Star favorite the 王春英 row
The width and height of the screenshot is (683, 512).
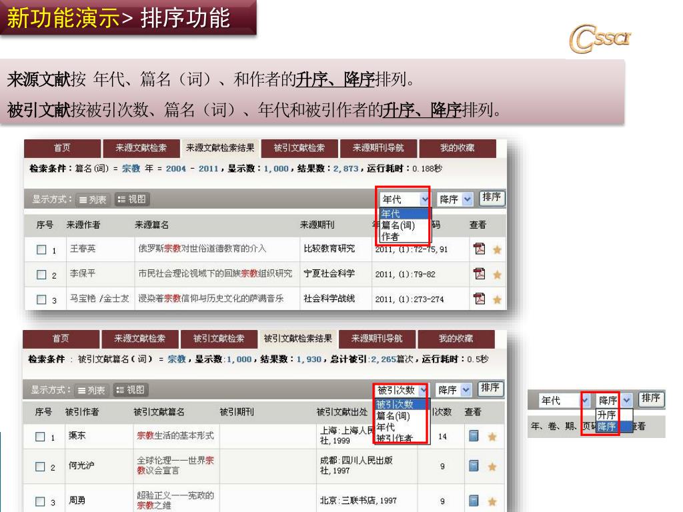point(497,249)
